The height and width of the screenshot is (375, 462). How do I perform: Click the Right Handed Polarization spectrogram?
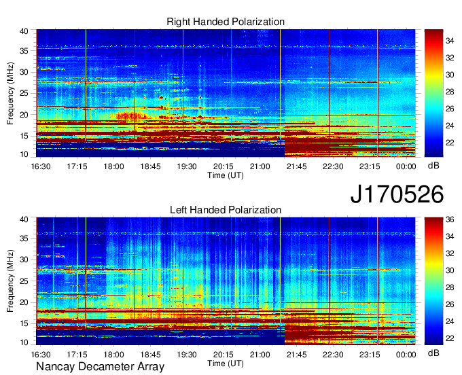coord(226,93)
